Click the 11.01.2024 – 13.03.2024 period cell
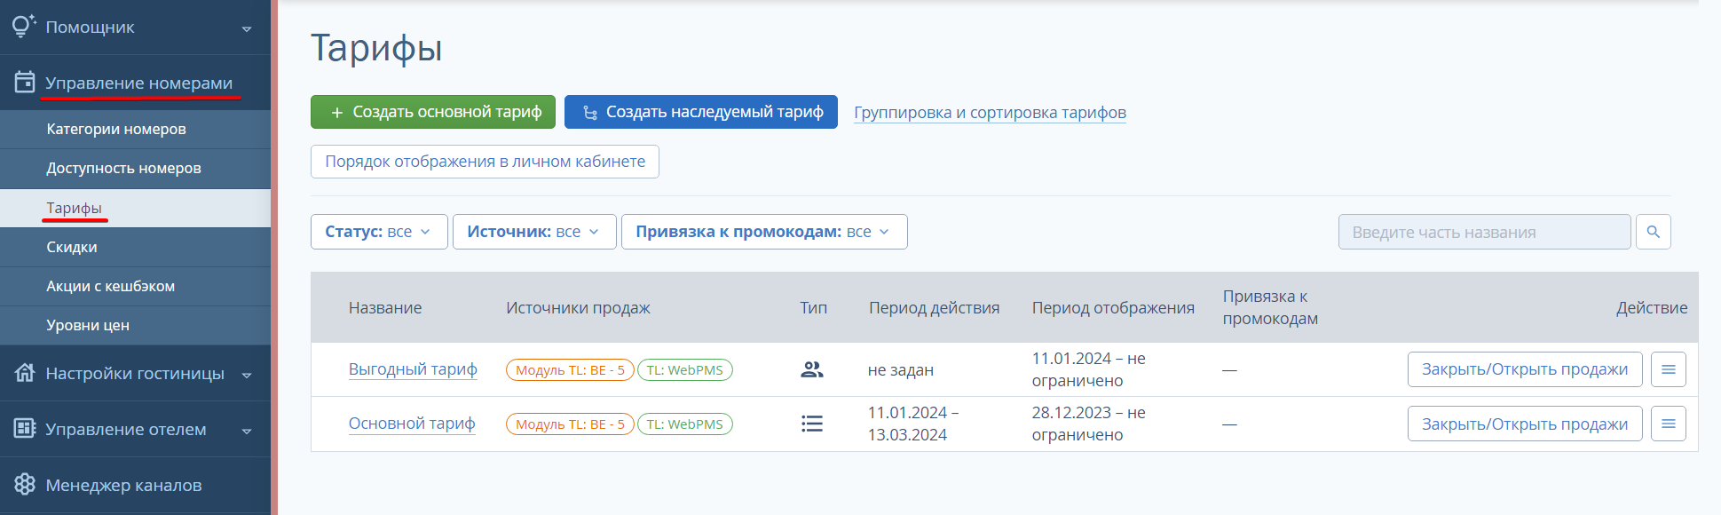 point(913,424)
